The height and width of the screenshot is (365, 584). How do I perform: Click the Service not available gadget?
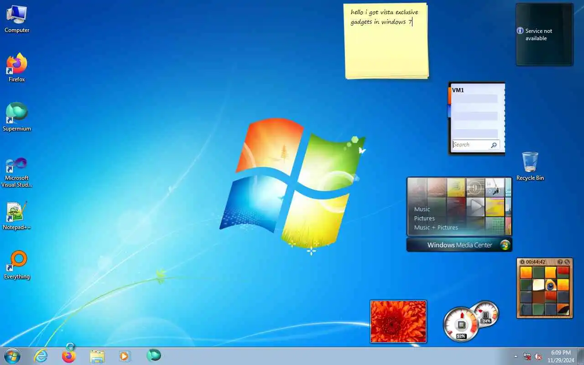pyautogui.click(x=544, y=35)
